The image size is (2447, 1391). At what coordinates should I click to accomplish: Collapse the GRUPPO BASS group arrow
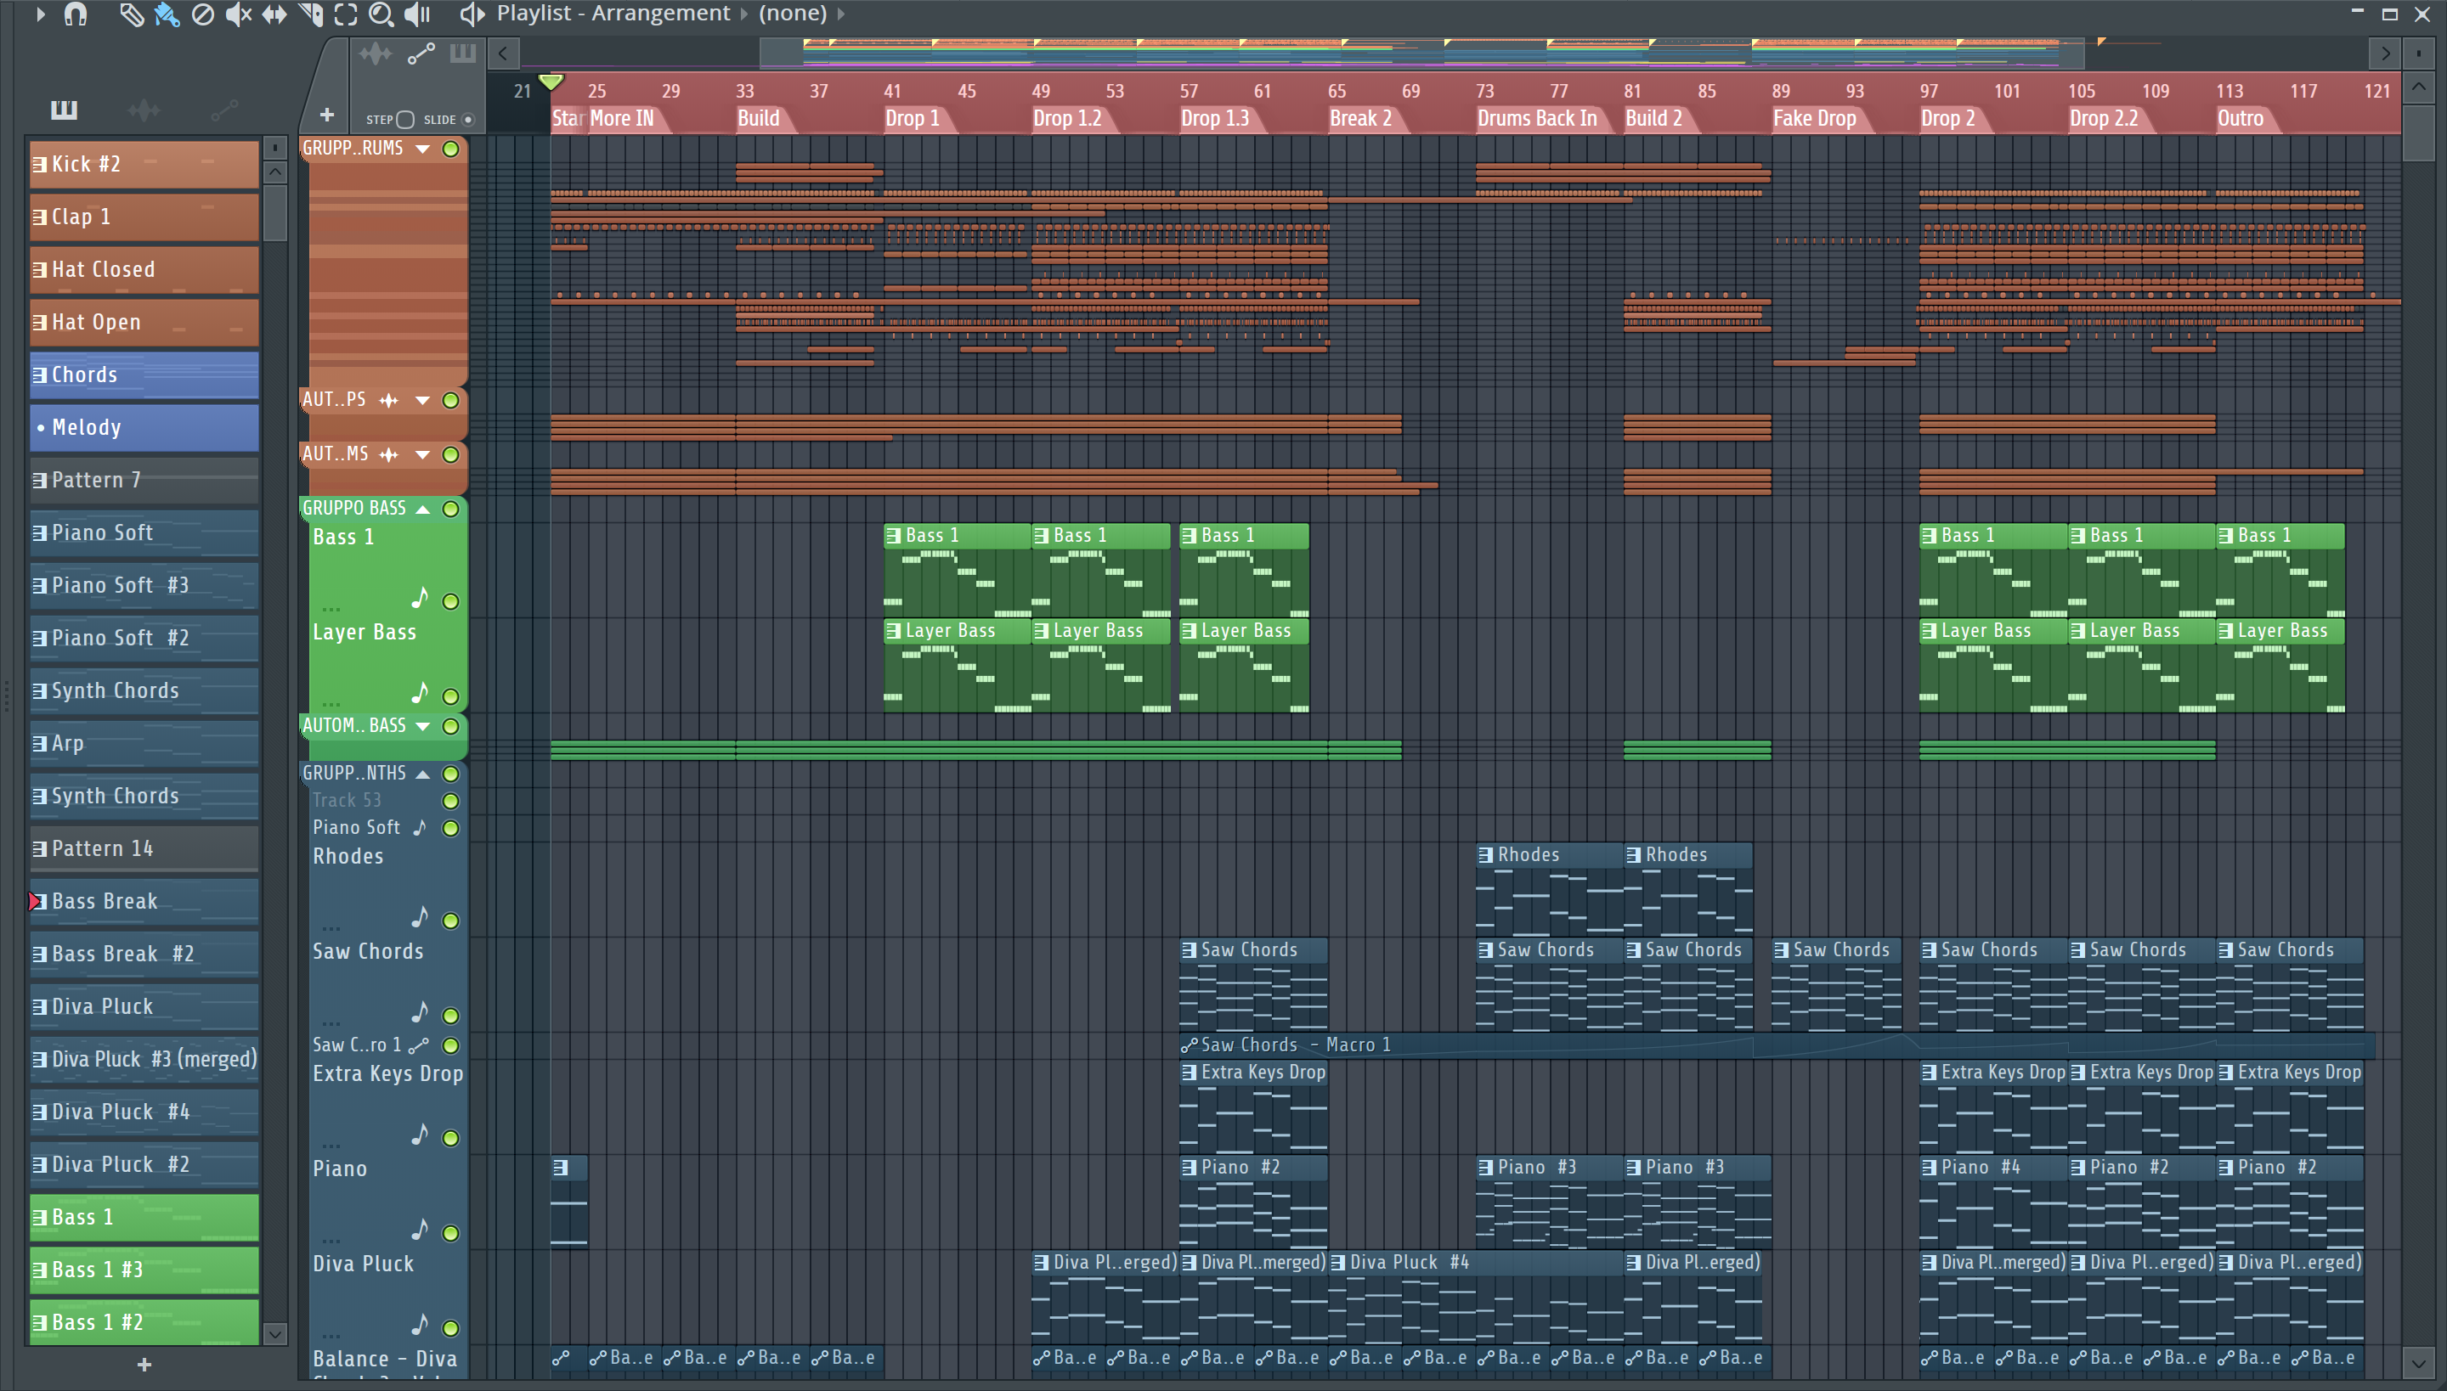(x=422, y=508)
